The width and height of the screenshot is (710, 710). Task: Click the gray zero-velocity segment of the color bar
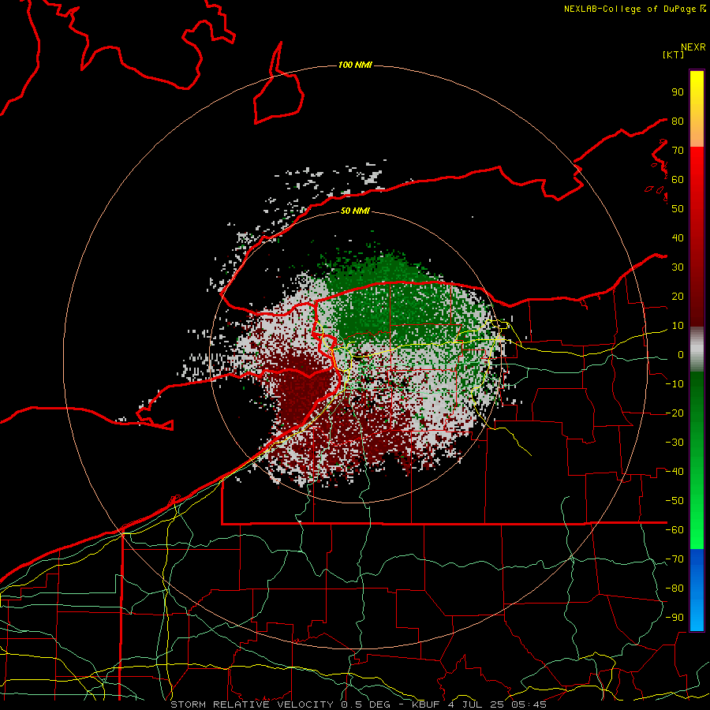[x=697, y=349]
